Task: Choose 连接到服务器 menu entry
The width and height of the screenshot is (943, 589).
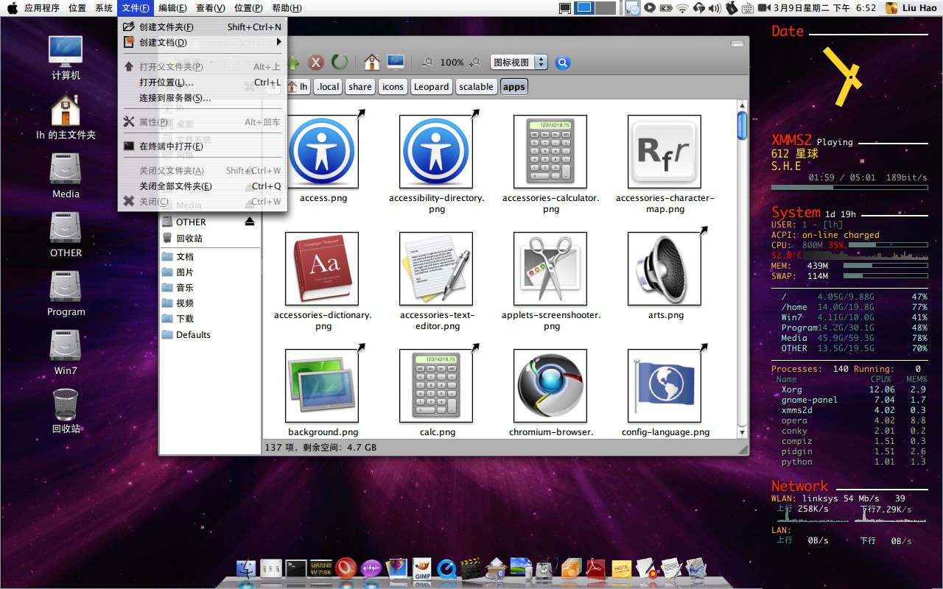Action: pyautogui.click(x=203, y=98)
